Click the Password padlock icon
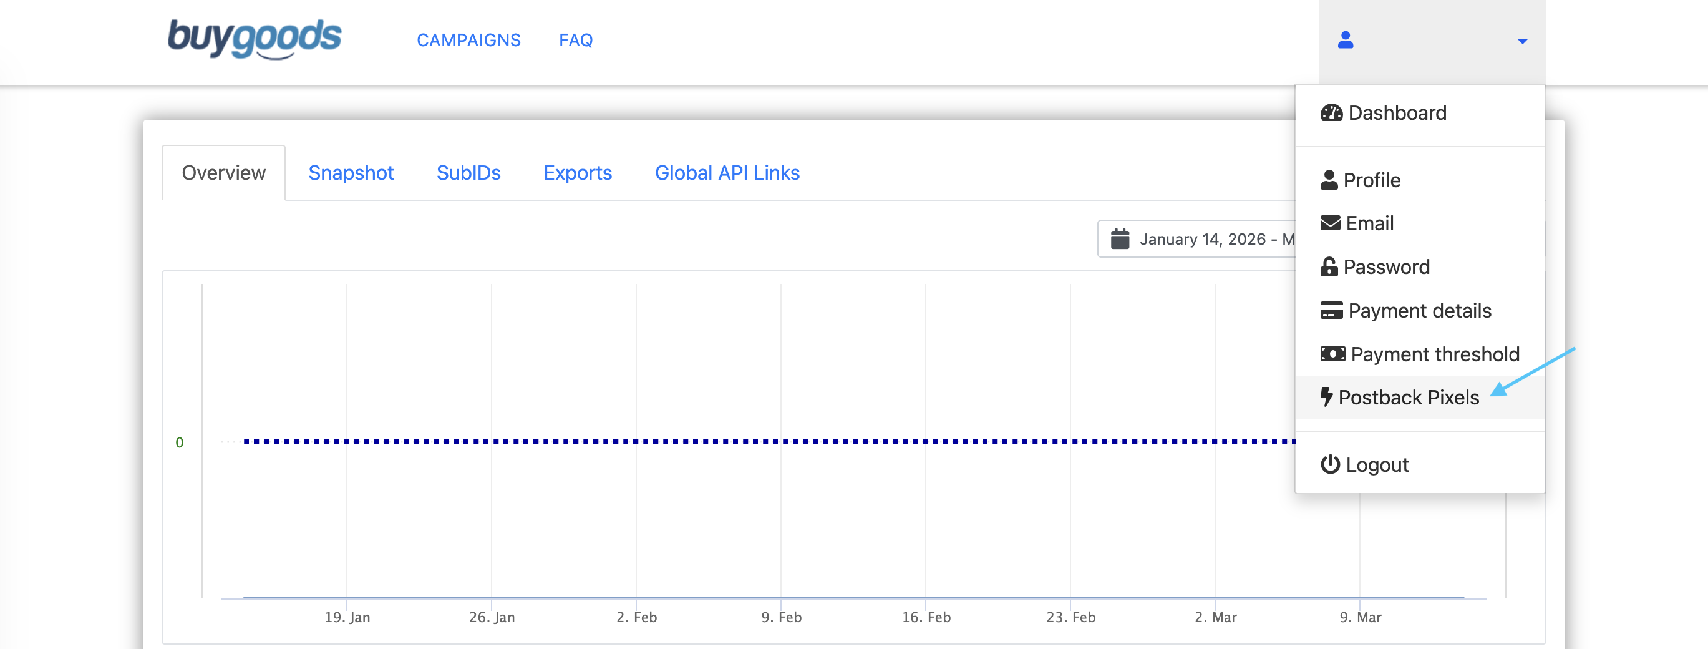Screen dimensions: 1708x649 click(x=1329, y=266)
